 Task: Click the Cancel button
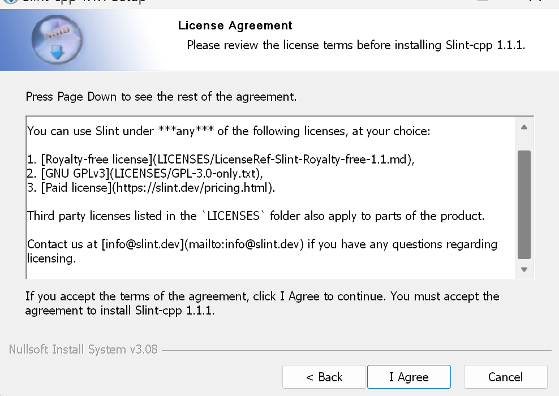(505, 377)
